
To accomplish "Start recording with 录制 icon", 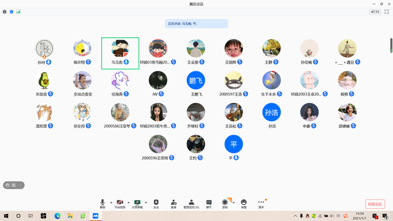I will 225,202.
